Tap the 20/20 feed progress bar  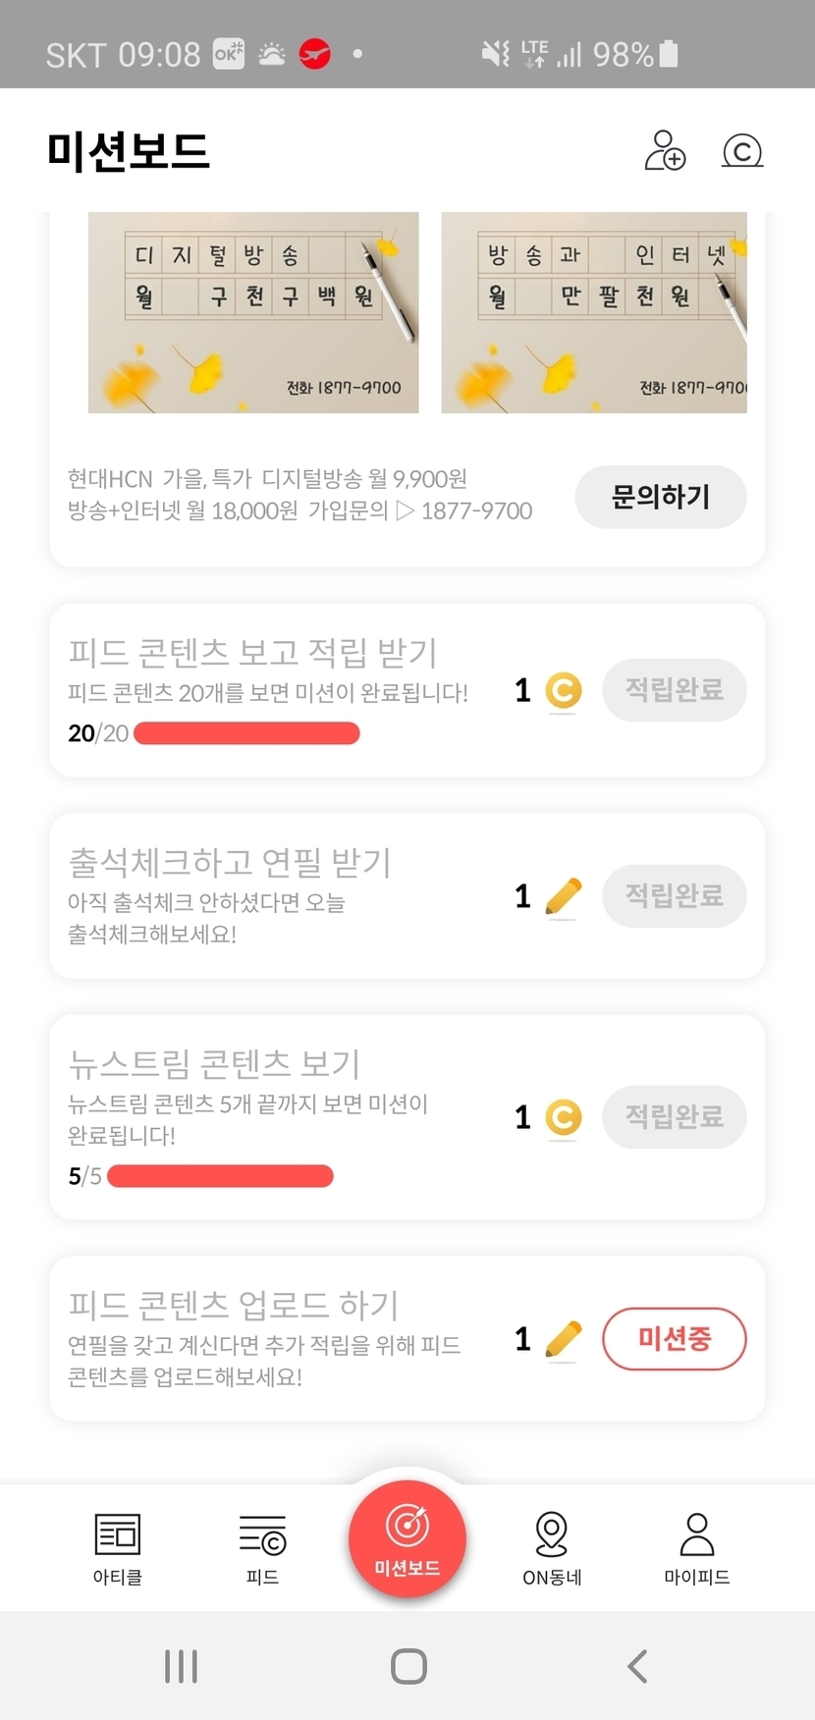tap(246, 733)
